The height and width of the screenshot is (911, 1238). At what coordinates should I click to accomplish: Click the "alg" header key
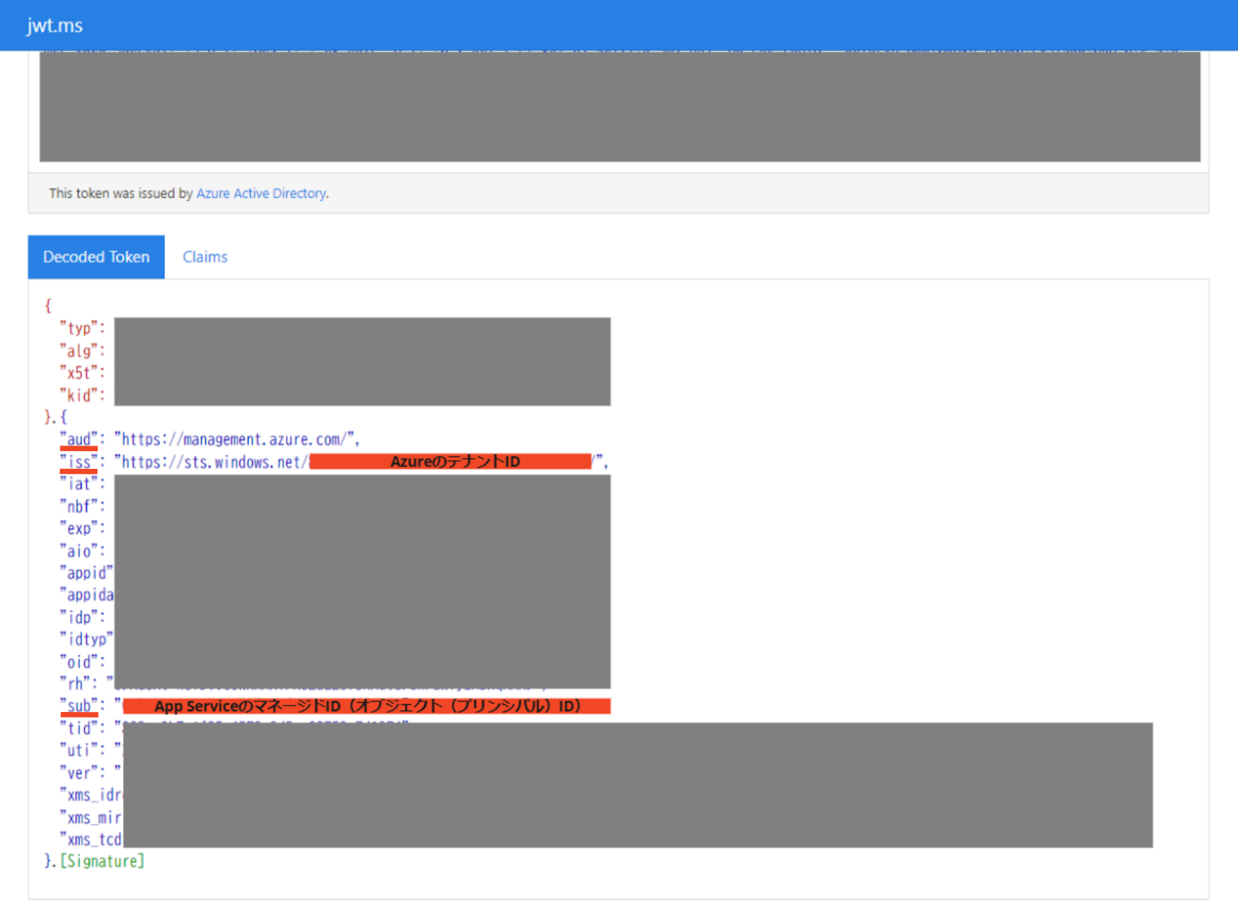click(x=79, y=351)
